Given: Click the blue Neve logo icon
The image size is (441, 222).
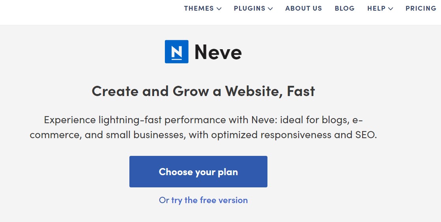Looking at the screenshot, I should pyautogui.click(x=176, y=52).
